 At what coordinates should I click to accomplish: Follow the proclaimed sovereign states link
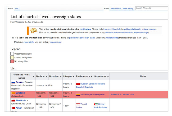coord(82,38)
